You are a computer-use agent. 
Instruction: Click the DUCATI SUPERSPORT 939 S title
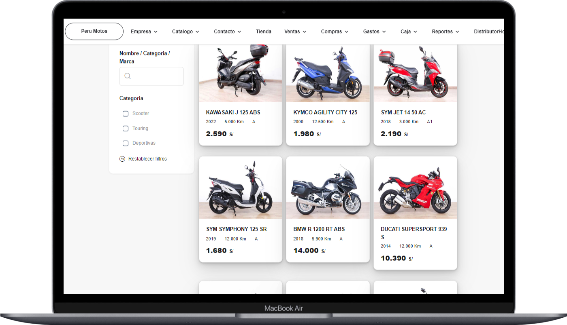pos(414,233)
